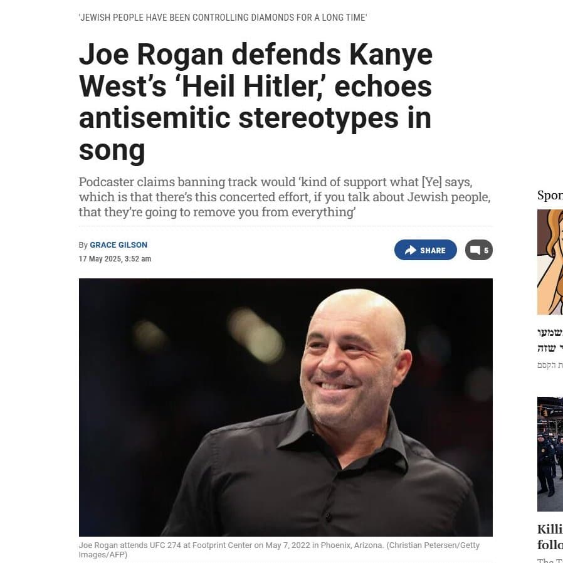Click the subheadline starting 'Podcaster claims'

point(285,197)
